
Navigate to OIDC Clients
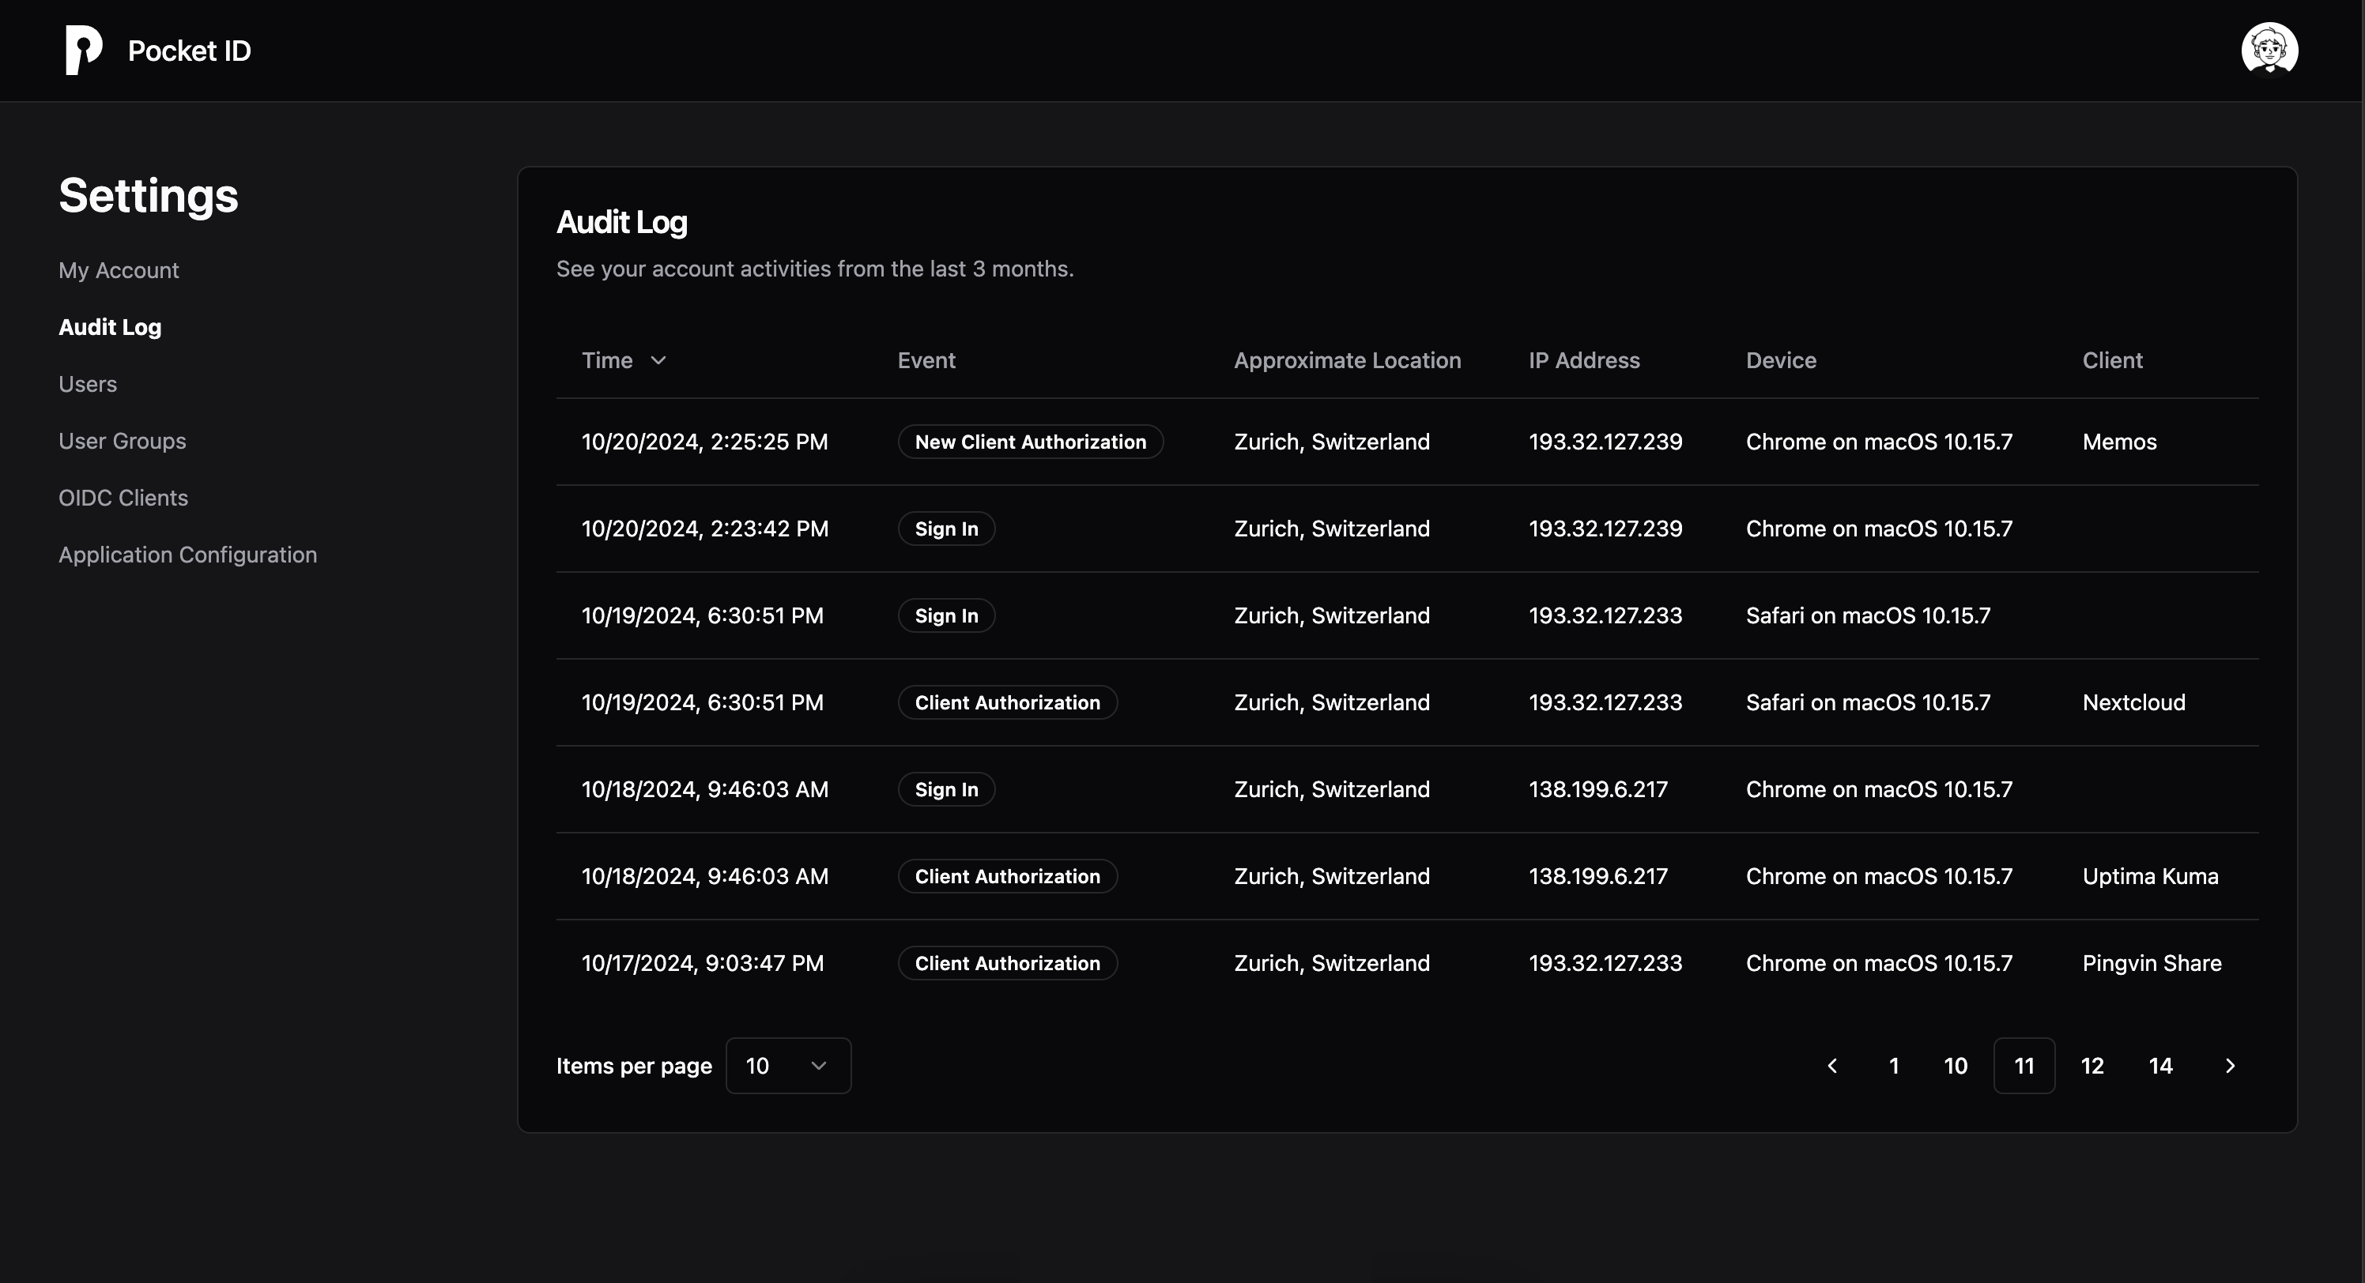tap(123, 499)
